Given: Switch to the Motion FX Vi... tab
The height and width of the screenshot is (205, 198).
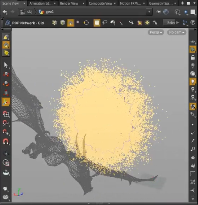Looking at the screenshot, I should tap(130, 4).
